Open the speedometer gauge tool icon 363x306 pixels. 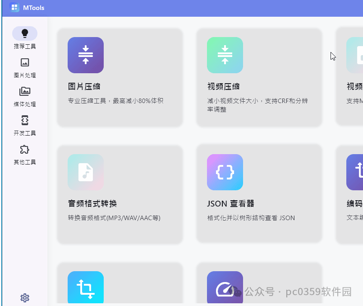coord(225,288)
